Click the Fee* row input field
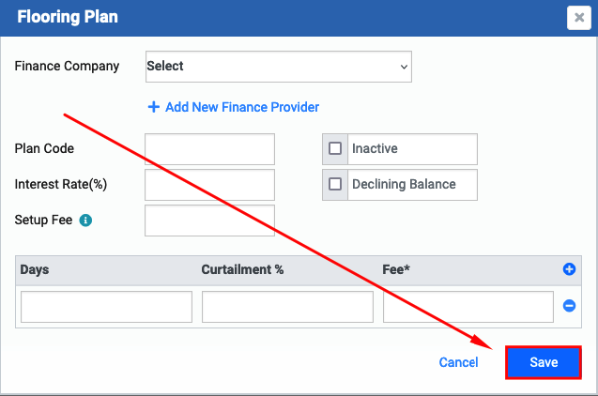598x396 pixels. pyautogui.click(x=468, y=307)
